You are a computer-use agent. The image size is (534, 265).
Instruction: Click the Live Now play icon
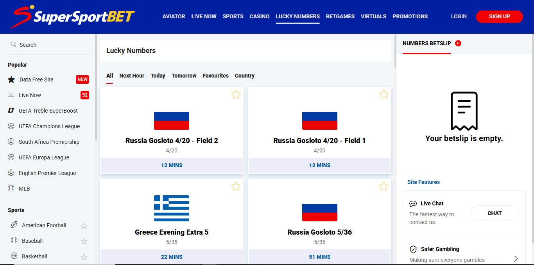11,95
